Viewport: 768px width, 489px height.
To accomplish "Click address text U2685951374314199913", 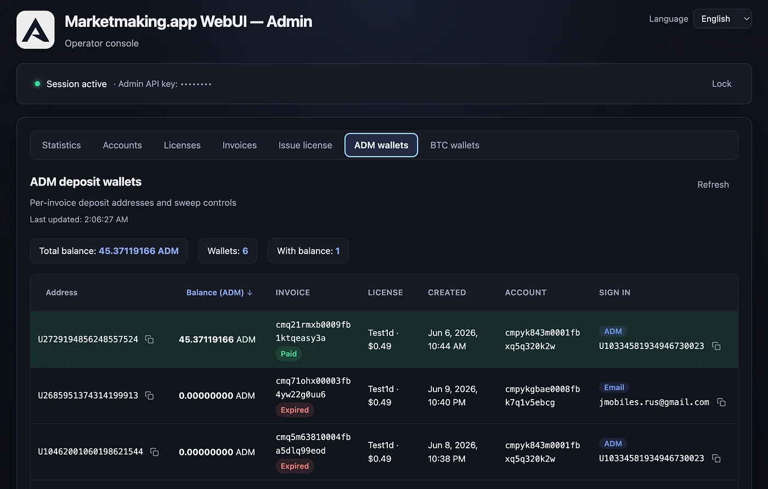I will coord(88,395).
